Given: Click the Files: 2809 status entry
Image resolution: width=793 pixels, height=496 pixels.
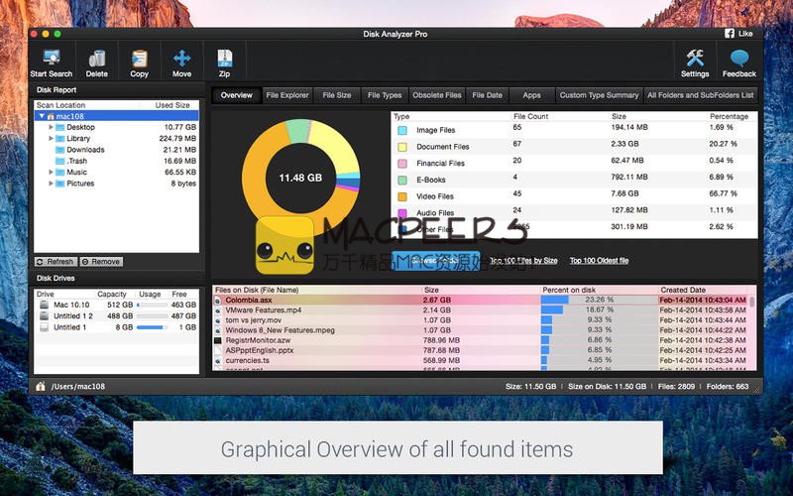Looking at the screenshot, I should click(x=676, y=386).
